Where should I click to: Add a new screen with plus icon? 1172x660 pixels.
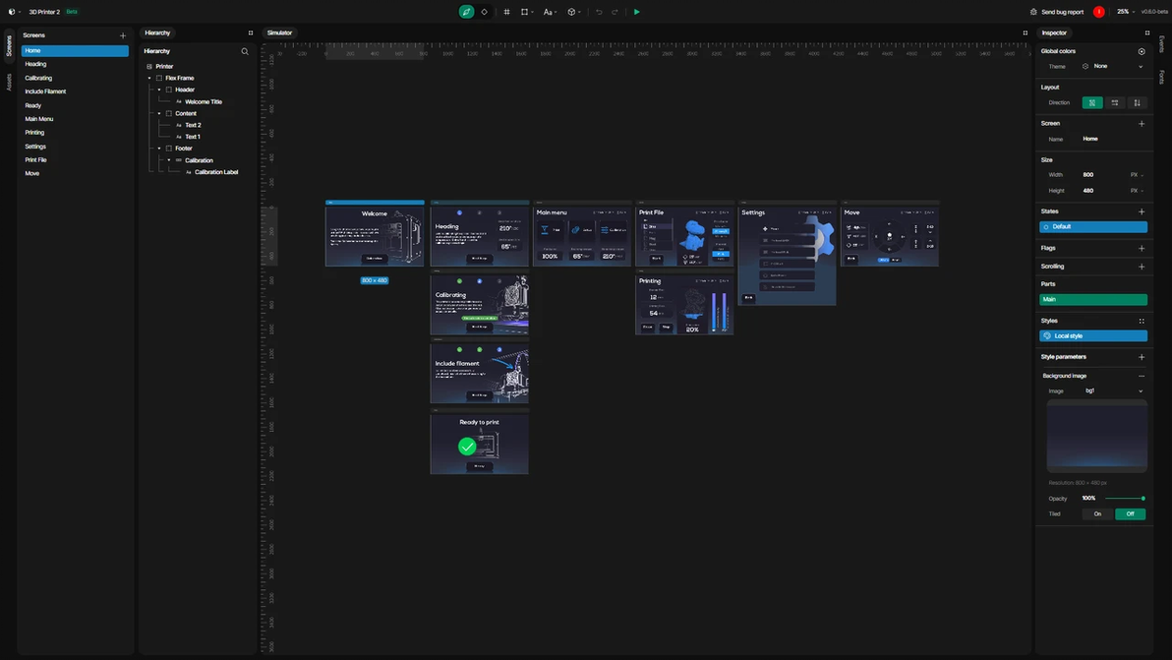coord(123,35)
